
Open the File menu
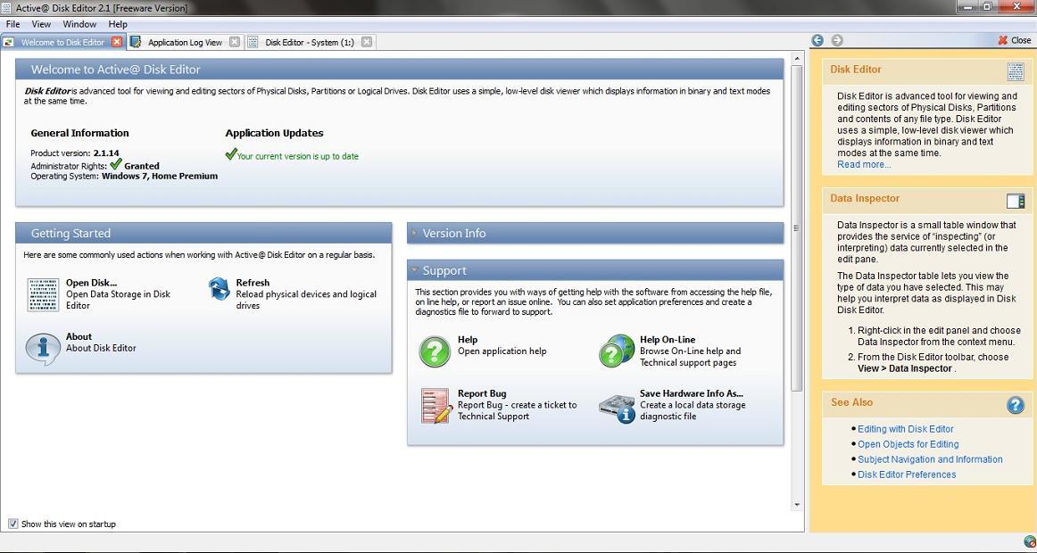[x=12, y=24]
